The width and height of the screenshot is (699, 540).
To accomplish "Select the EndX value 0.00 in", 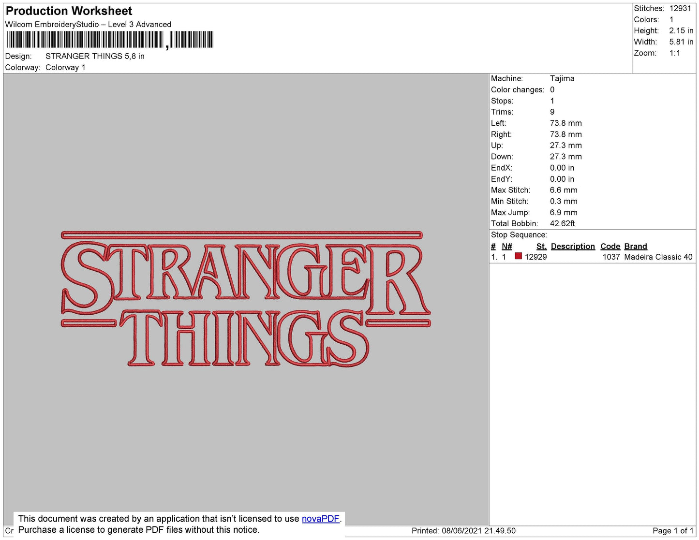I will pyautogui.click(x=562, y=168).
